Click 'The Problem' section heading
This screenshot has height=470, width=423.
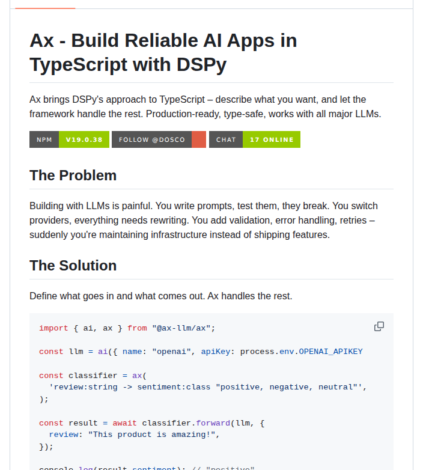(x=73, y=175)
